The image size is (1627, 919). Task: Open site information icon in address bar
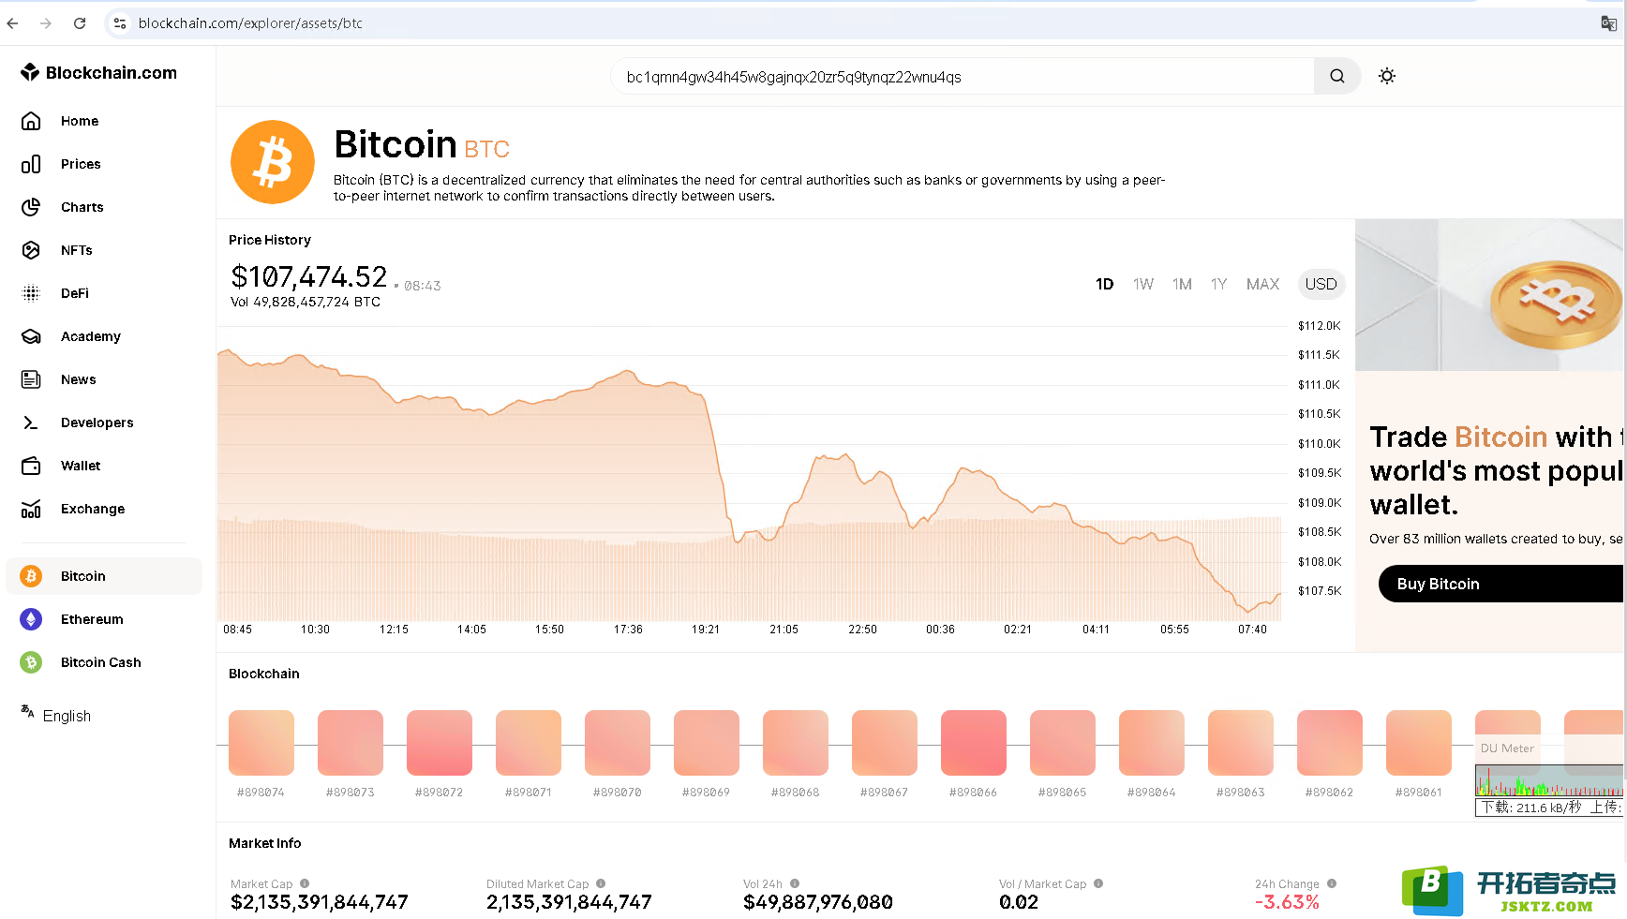[x=119, y=23]
